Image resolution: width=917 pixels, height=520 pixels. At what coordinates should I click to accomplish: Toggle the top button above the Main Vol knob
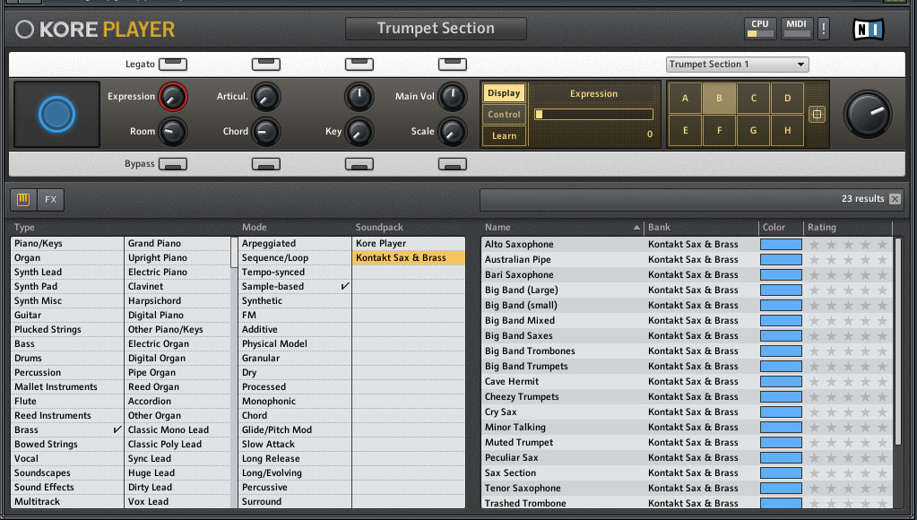coord(453,65)
